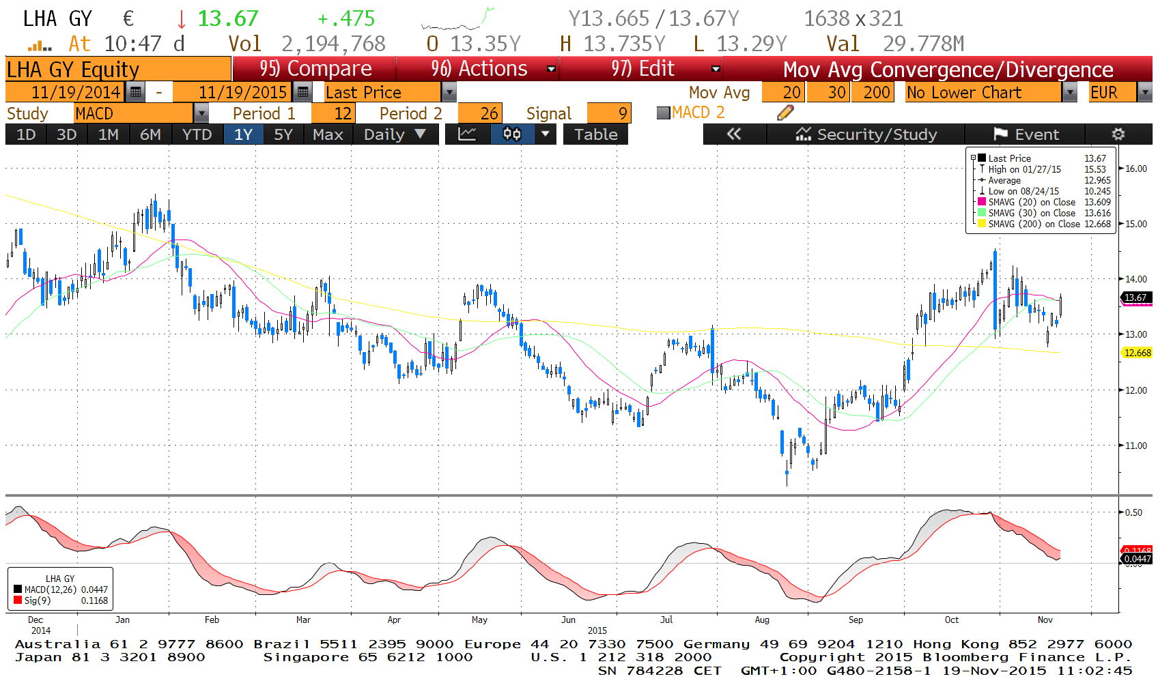Open the Daily periodicity dropdown
This screenshot has height=683, width=1158.
point(394,134)
